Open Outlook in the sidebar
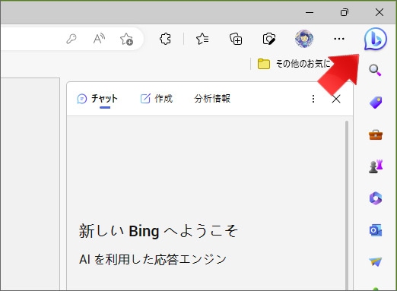 click(376, 230)
